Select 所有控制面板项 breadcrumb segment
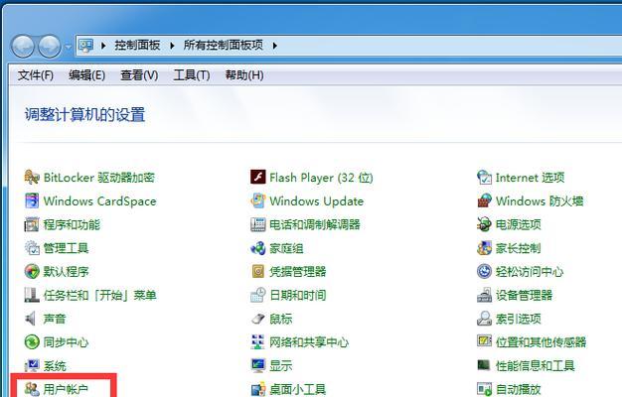This screenshot has width=622, height=397. (224, 46)
